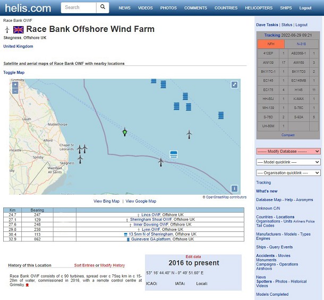324x300 pixels.
Task: Click the helis.com logo
Action: (28, 8)
